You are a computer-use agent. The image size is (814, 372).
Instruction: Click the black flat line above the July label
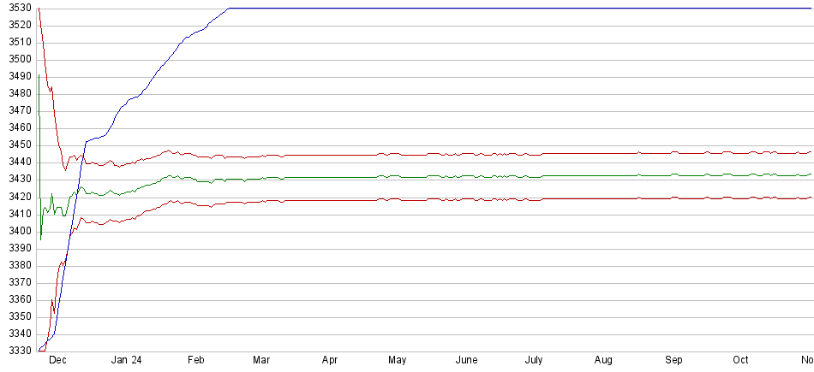tap(534, 9)
